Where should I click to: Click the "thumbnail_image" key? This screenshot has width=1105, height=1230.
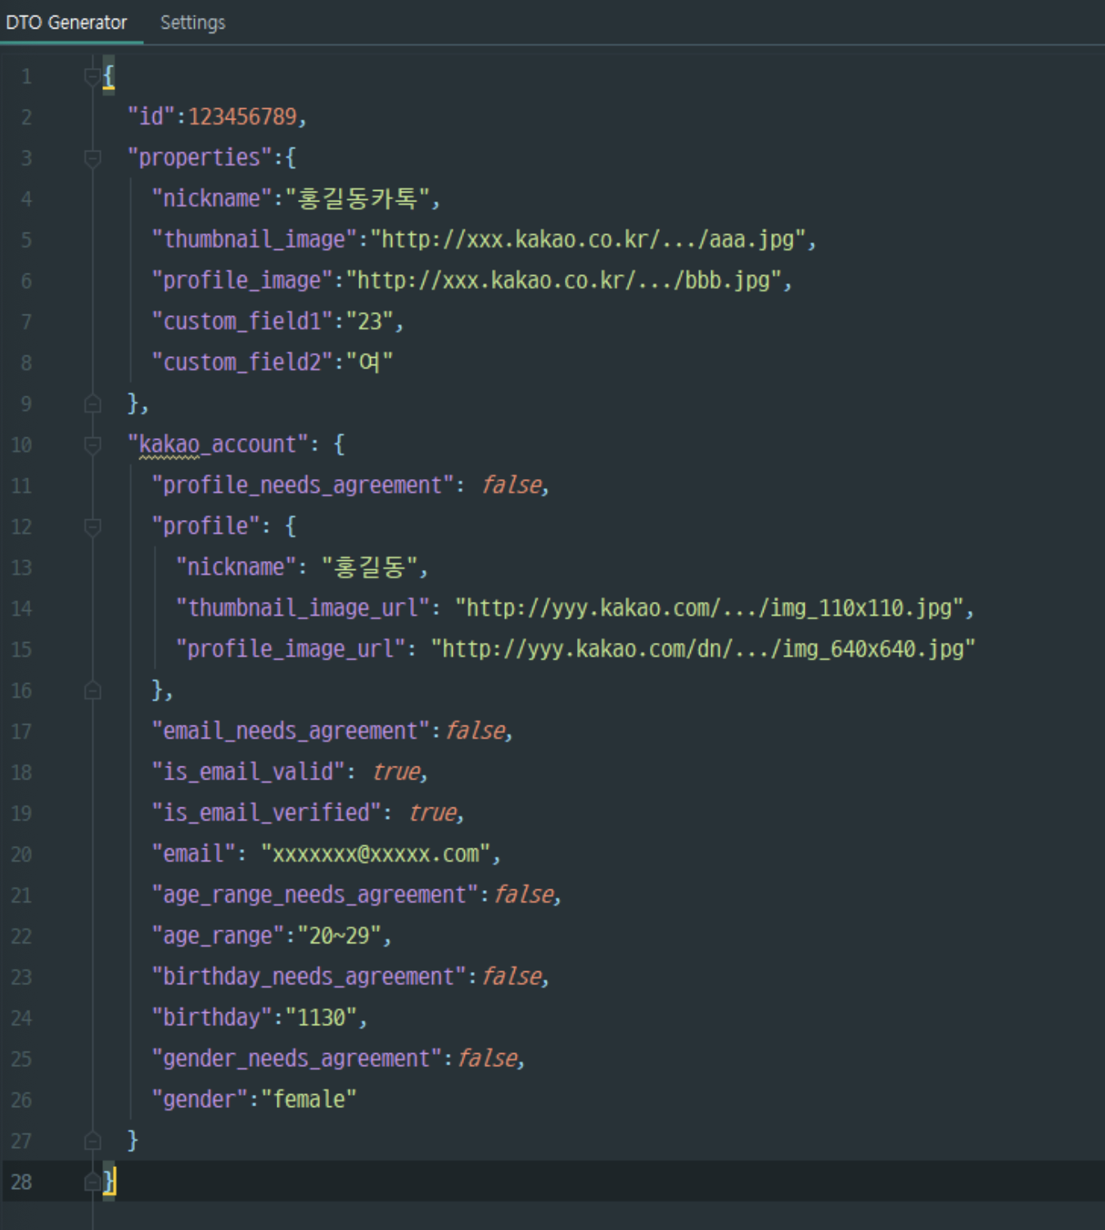tap(255, 240)
